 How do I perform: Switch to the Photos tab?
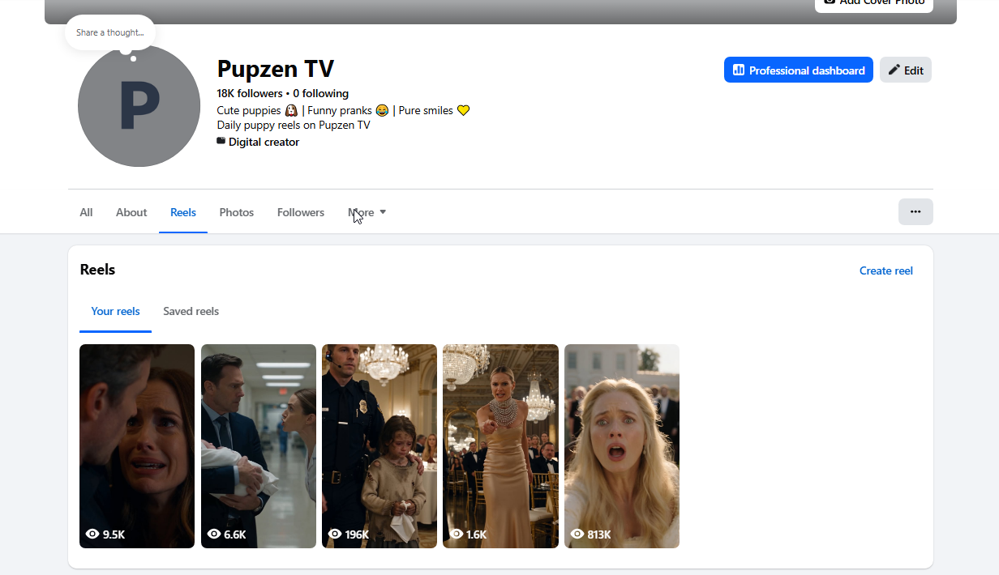[x=237, y=212]
